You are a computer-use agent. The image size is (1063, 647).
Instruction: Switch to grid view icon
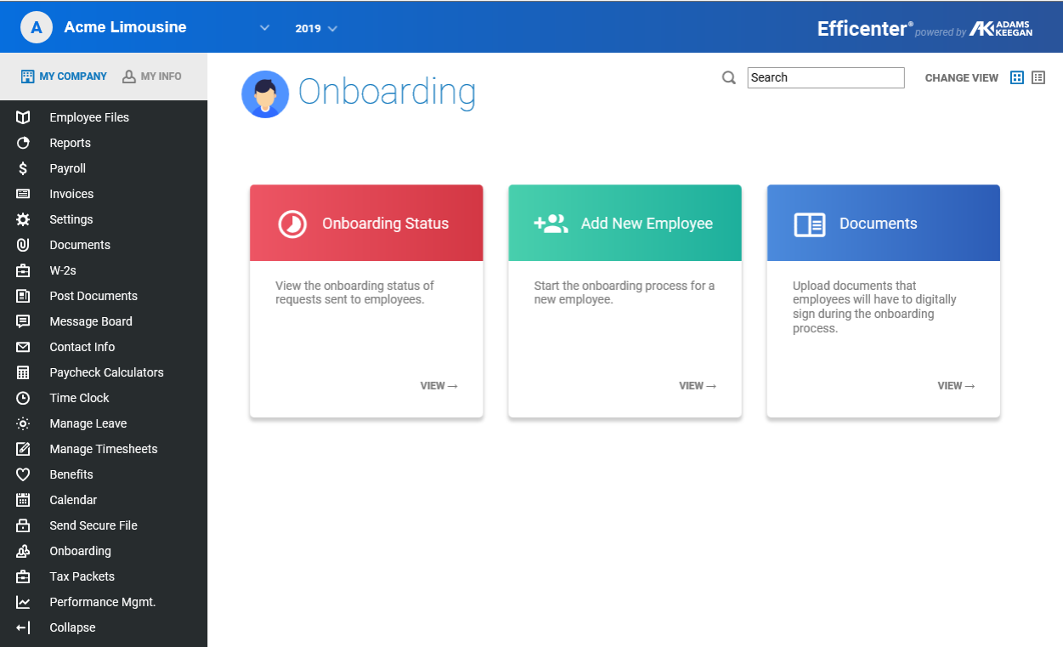click(1016, 77)
